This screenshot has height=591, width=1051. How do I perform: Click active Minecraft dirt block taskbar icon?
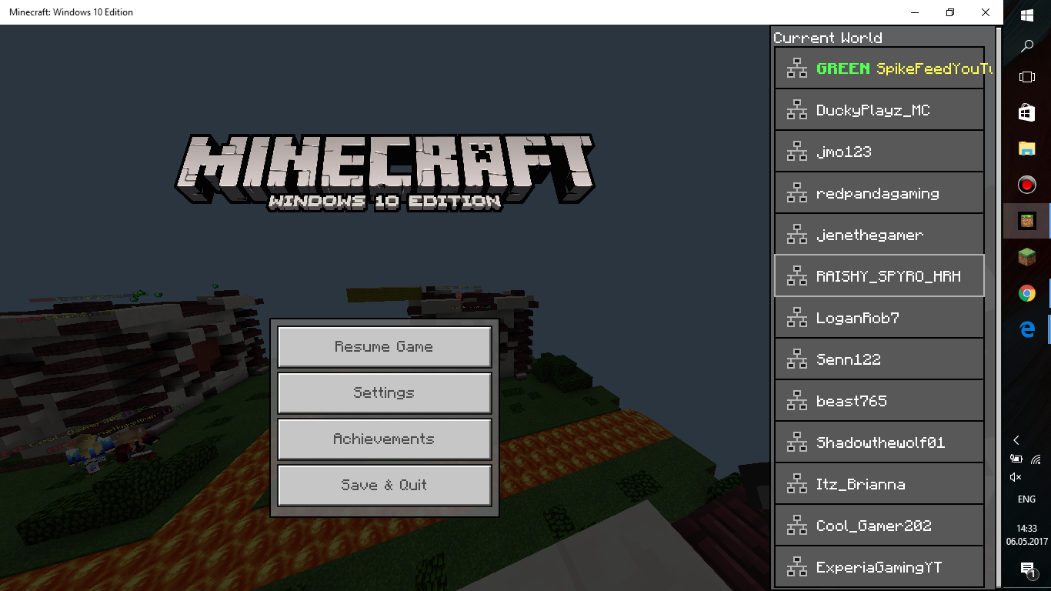(1027, 221)
